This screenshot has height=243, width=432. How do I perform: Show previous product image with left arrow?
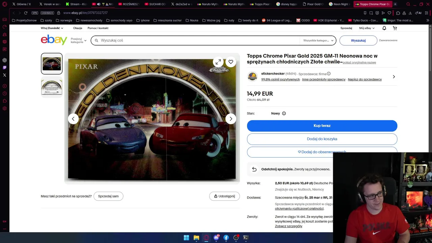pos(73,119)
